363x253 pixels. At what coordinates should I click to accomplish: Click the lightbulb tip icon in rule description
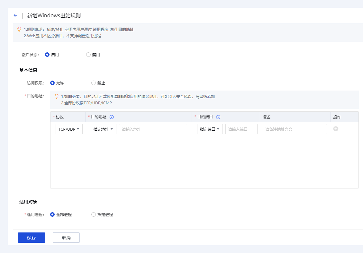click(x=19, y=29)
